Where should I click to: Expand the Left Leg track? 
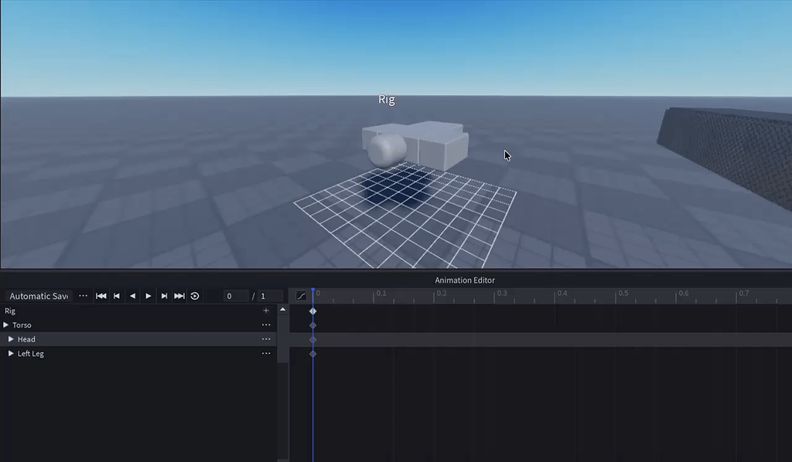point(11,353)
